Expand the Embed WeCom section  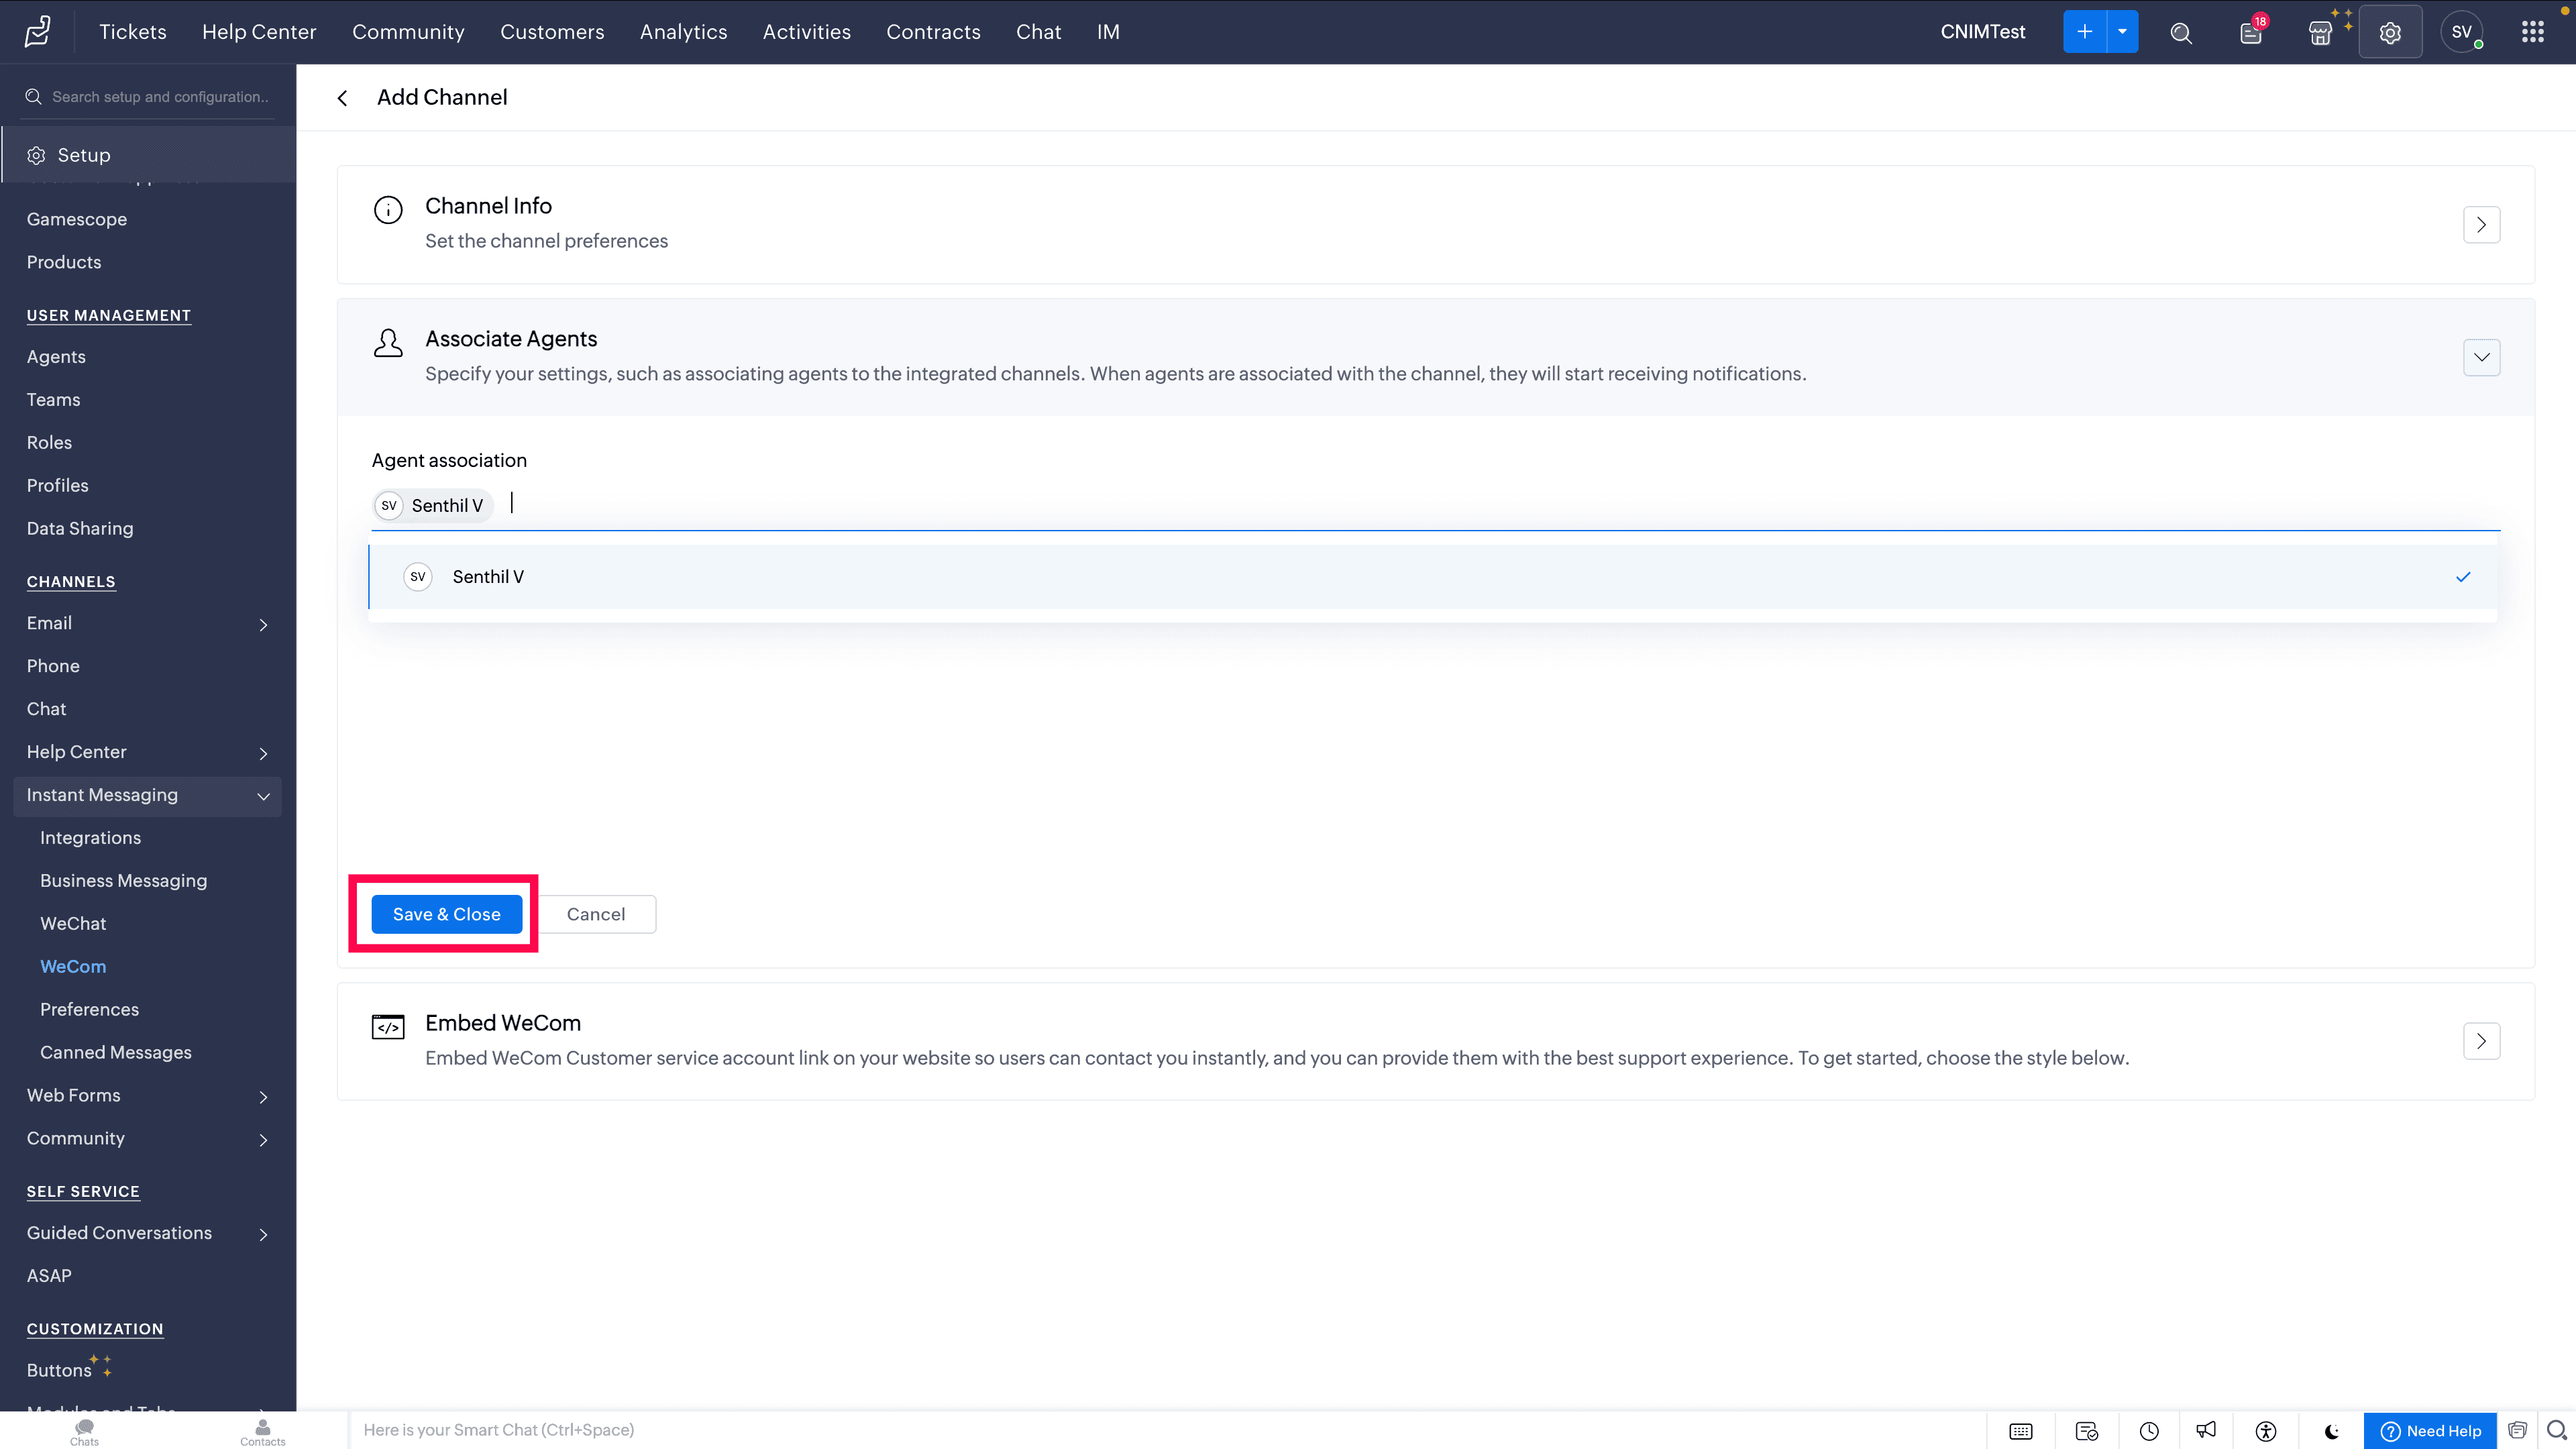2481,1041
